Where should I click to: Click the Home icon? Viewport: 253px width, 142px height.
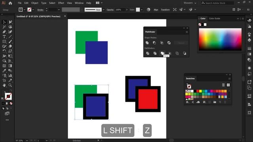[x=10, y=3]
